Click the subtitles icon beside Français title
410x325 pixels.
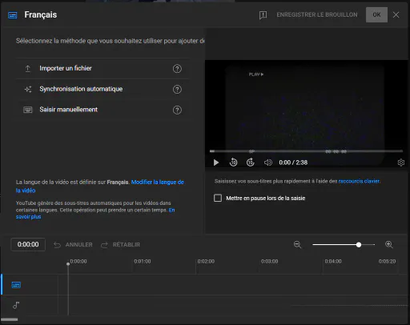point(13,15)
